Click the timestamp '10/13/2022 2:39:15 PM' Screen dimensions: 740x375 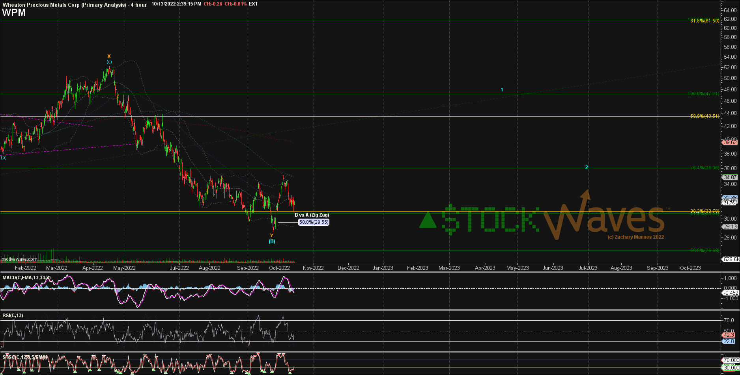176,4
